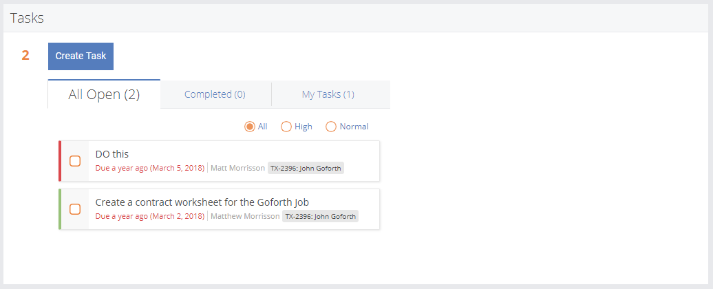Select the All priority radio filter
The height and width of the screenshot is (289, 713).
point(250,127)
